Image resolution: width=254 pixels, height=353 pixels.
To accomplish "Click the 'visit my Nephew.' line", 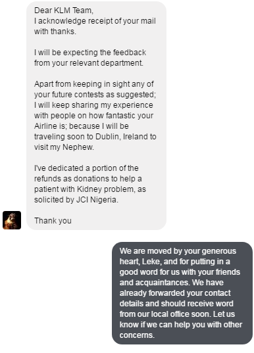I will tap(64, 147).
